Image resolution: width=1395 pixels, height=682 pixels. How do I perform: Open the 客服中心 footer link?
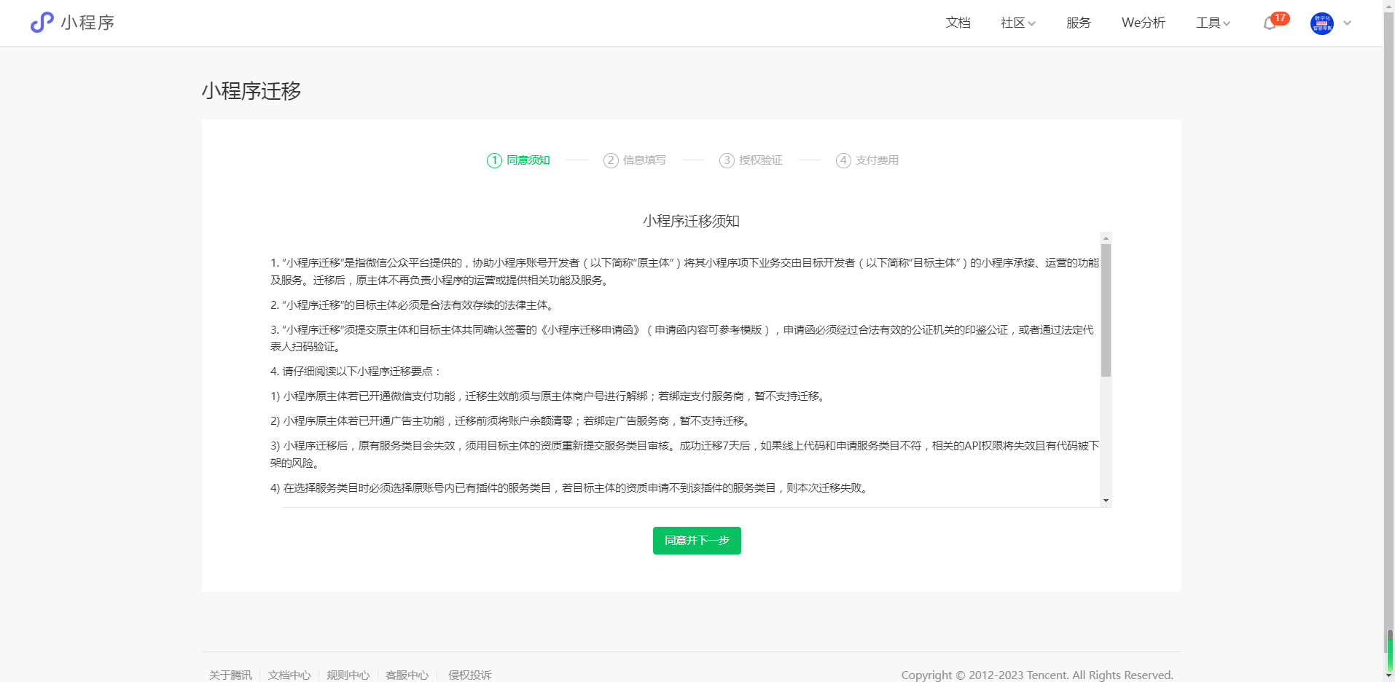(x=407, y=675)
